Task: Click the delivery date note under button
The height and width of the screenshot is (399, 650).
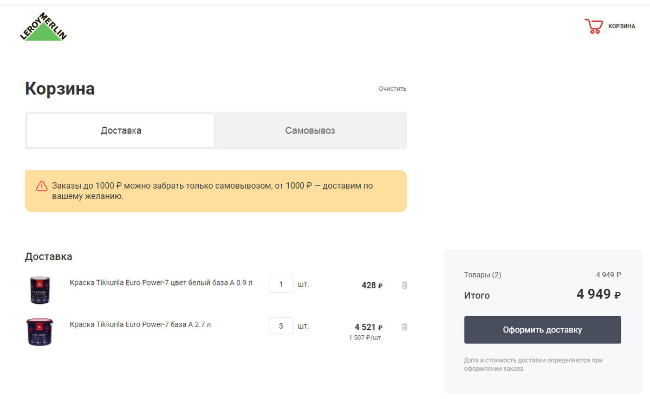Action: coord(534,364)
